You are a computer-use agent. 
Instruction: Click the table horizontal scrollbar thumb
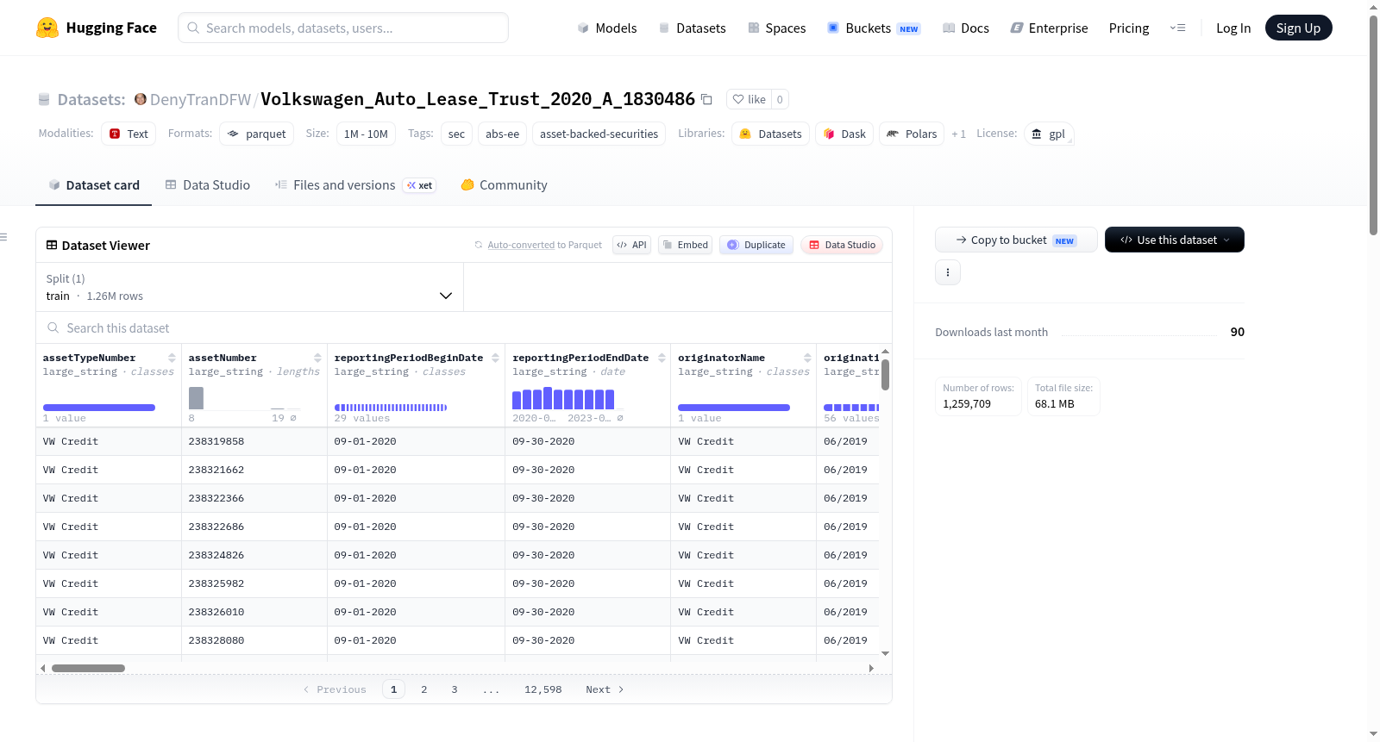[x=88, y=668]
